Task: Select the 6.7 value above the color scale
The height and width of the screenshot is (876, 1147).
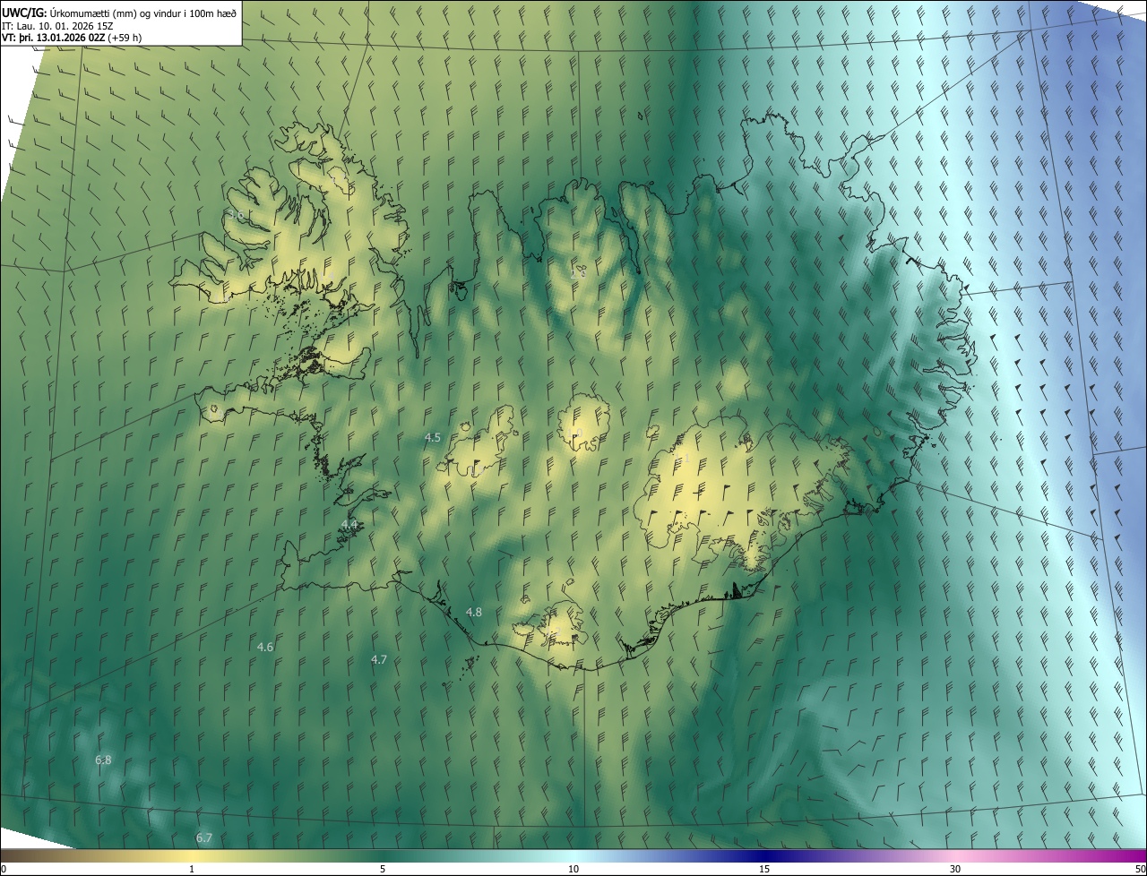Action: pyautogui.click(x=204, y=837)
